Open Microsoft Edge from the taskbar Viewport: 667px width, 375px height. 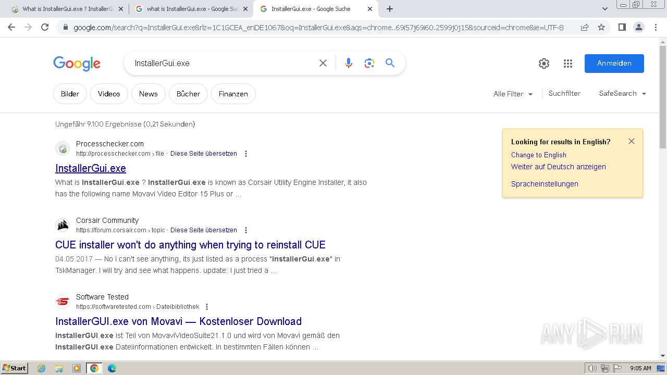pos(112,368)
